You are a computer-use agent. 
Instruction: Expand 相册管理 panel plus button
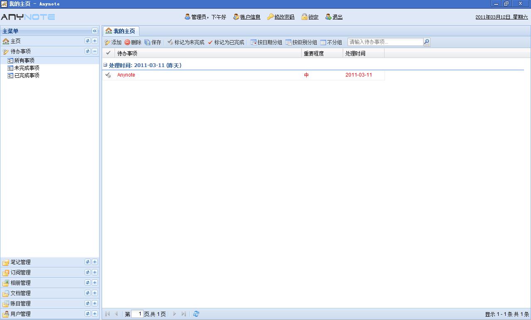coord(95,282)
